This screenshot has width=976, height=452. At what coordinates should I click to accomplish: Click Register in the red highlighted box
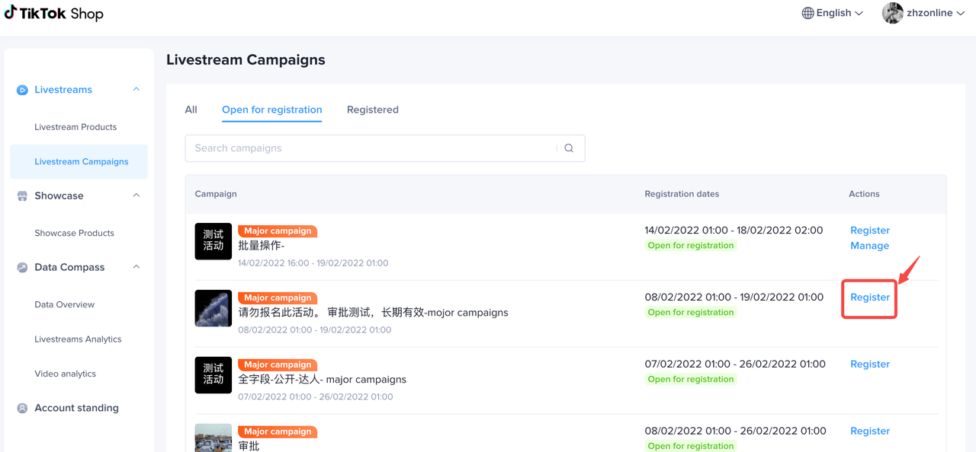(869, 298)
